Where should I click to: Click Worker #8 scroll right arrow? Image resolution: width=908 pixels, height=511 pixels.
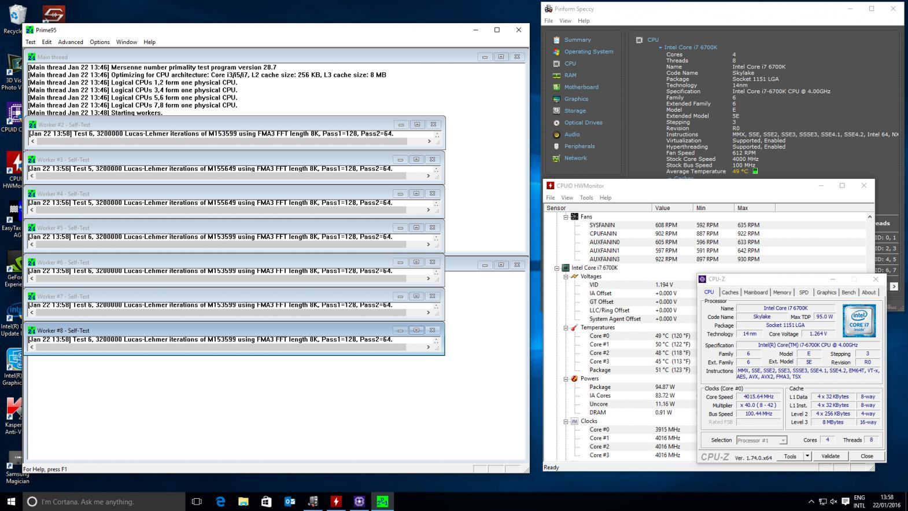429,347
